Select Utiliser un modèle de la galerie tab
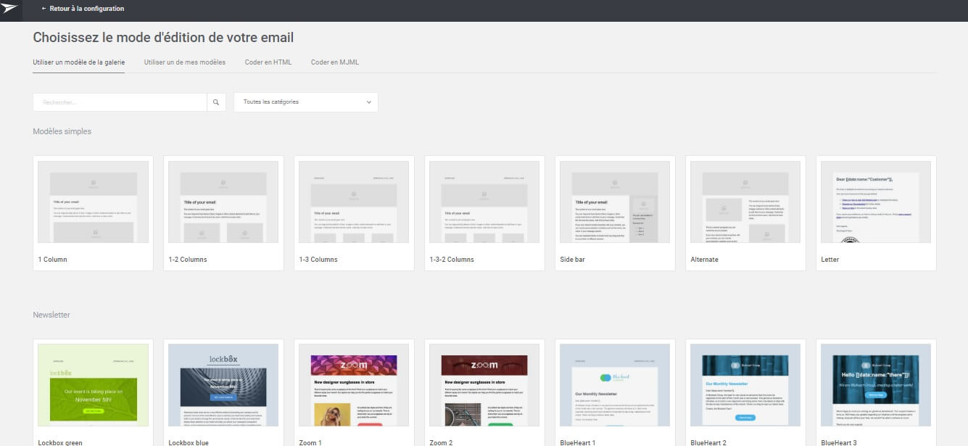 tap(78, 62)
